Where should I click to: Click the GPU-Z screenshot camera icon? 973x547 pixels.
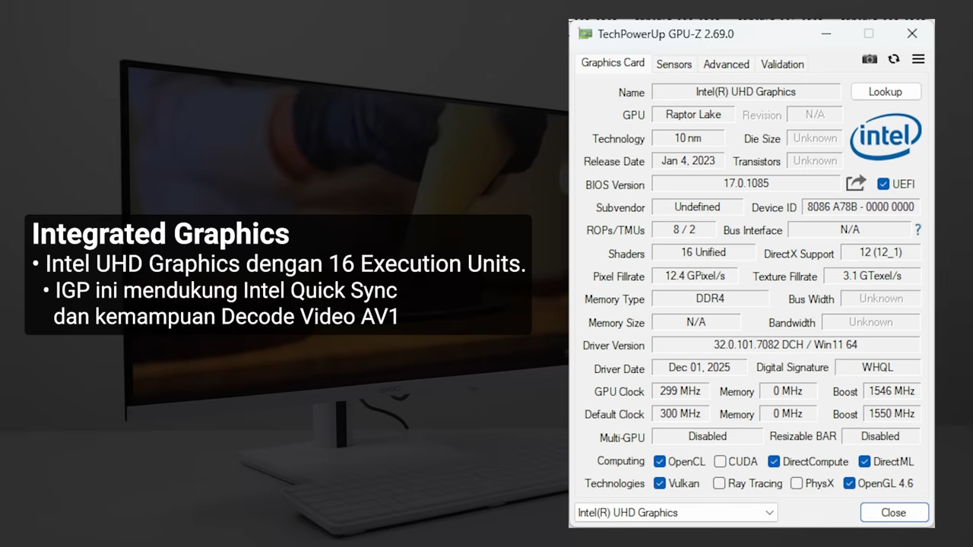coord(870,59)
